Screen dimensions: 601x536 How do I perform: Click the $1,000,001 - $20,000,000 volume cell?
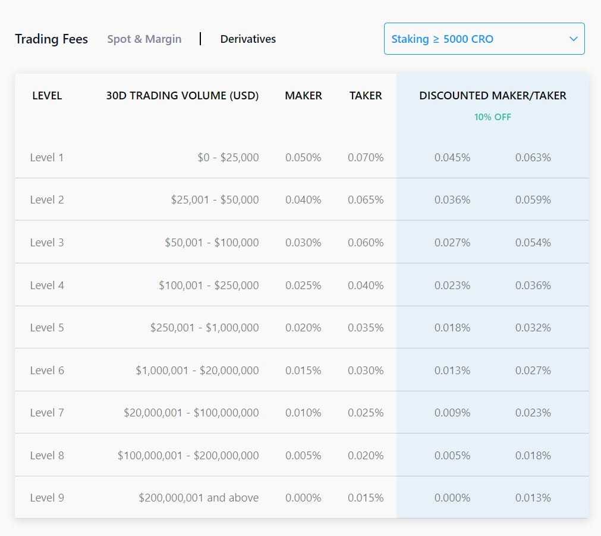[197, 370]
